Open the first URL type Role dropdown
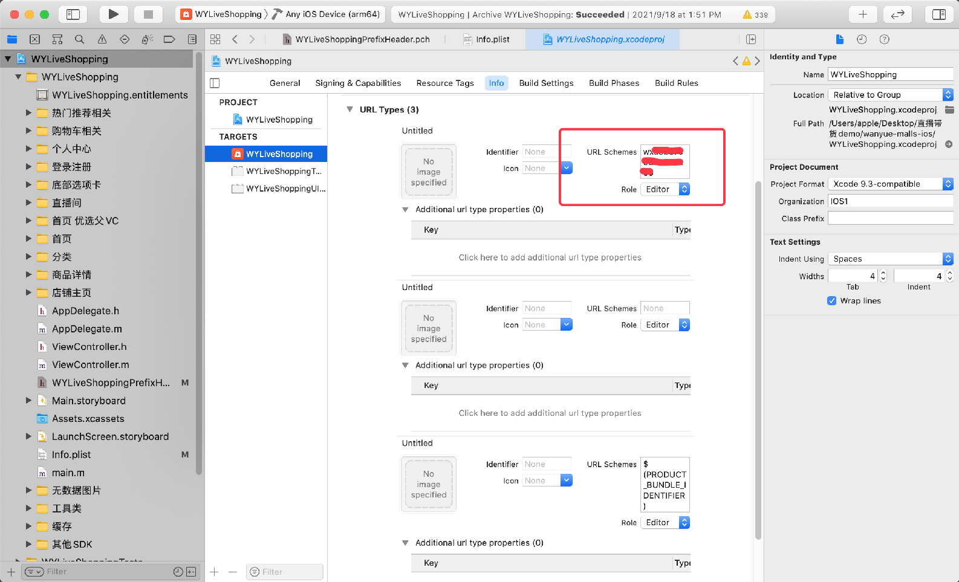 point(665,189)
